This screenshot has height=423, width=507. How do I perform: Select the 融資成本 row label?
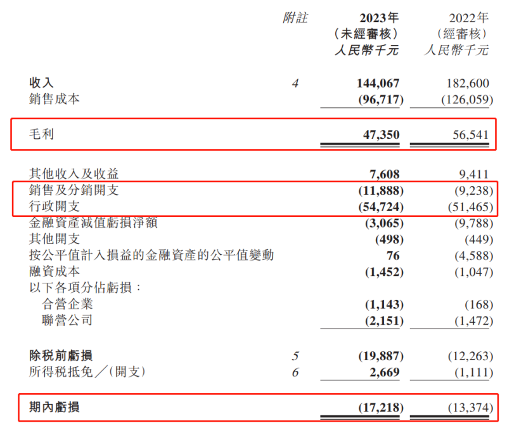coord(54,271)
